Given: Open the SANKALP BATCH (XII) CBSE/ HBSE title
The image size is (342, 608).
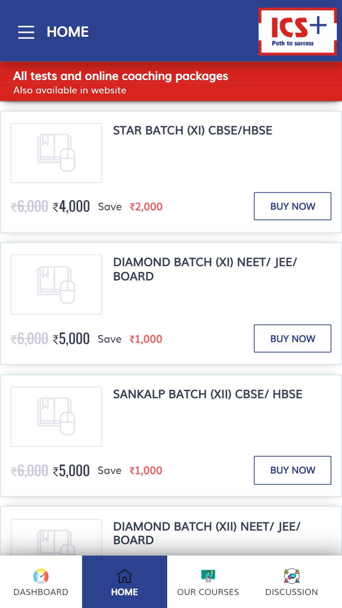Looking at the screenshot, I should tap(208, 394).
